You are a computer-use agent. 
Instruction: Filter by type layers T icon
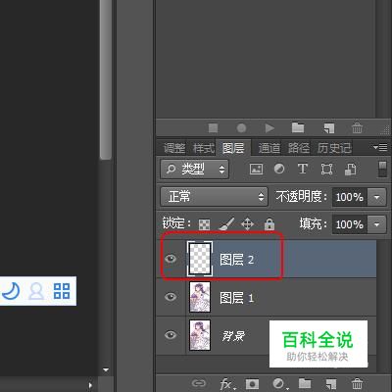303,169
